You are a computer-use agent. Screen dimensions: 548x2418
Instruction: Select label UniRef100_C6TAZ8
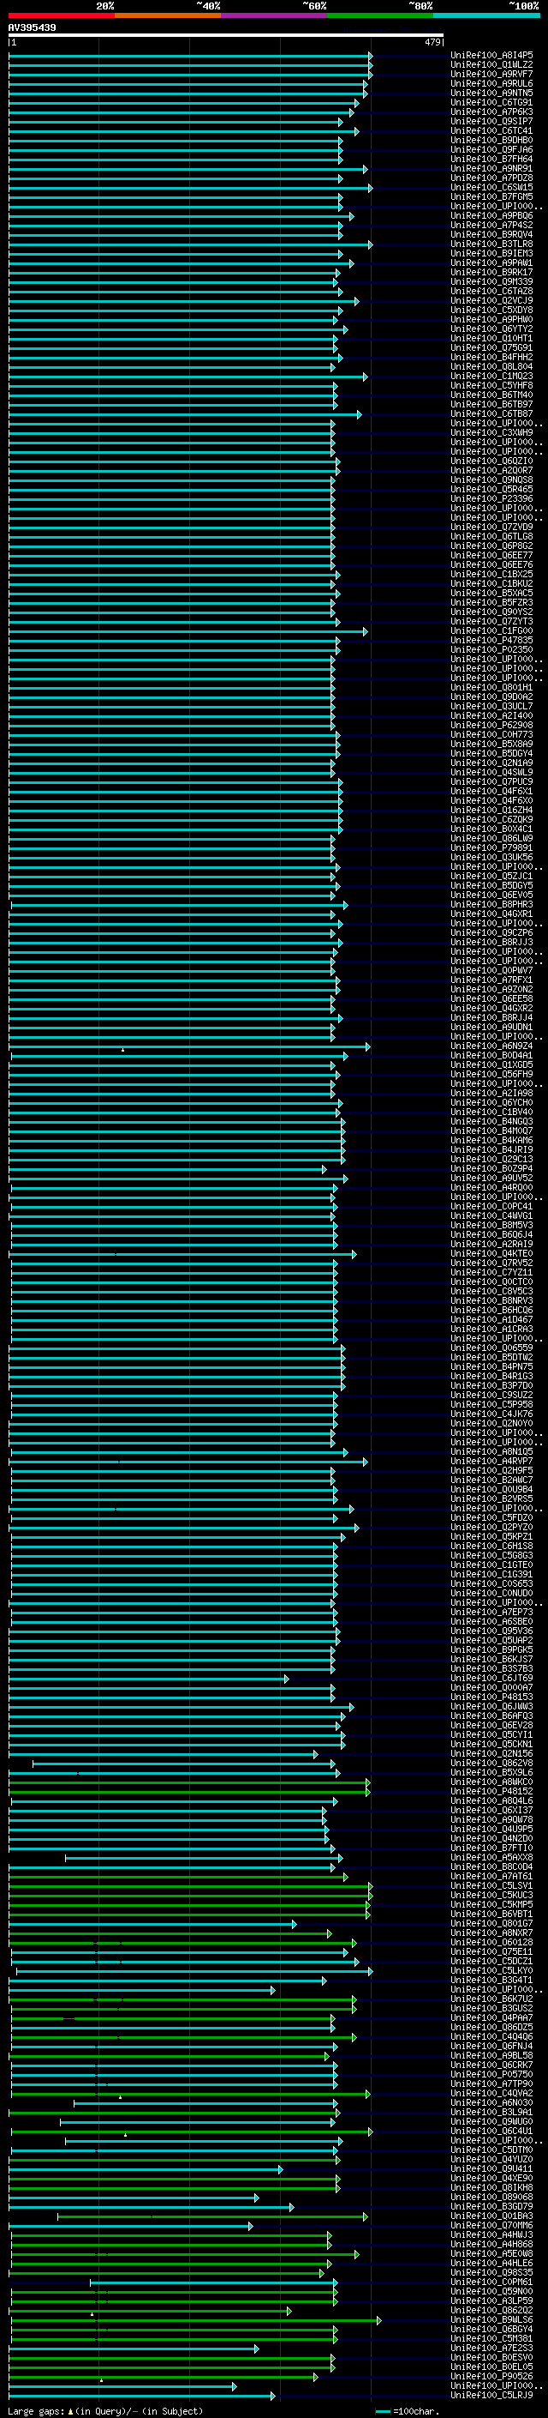point(491,291)
